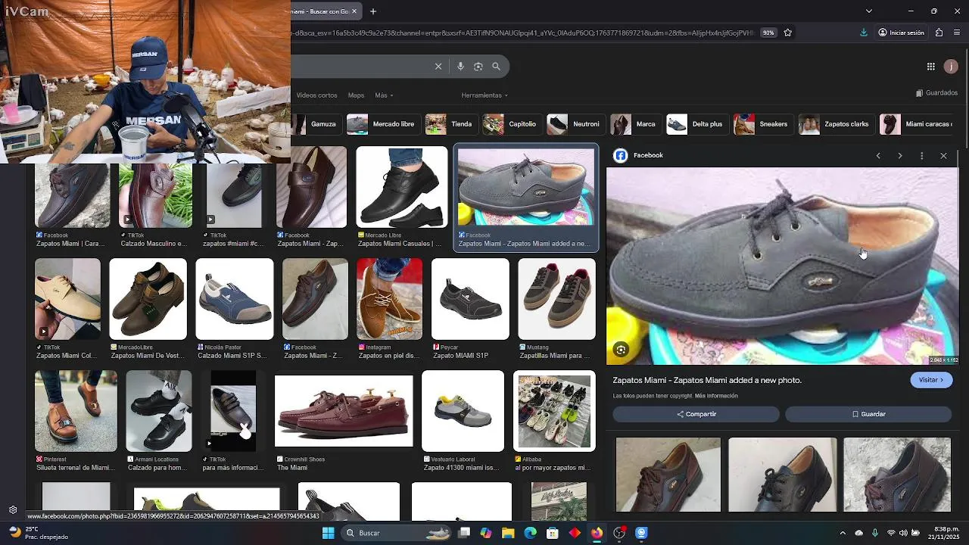Open the large grey shoe preview image
The height and width of the screenshot is (545, 969).
[x=782, y=266]
